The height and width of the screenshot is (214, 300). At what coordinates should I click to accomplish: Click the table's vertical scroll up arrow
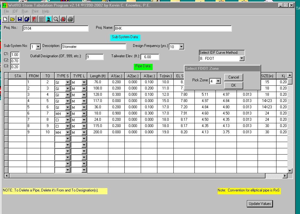(290, 75)
